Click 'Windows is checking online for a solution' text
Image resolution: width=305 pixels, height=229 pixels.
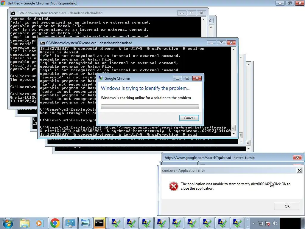pos(146,98)
